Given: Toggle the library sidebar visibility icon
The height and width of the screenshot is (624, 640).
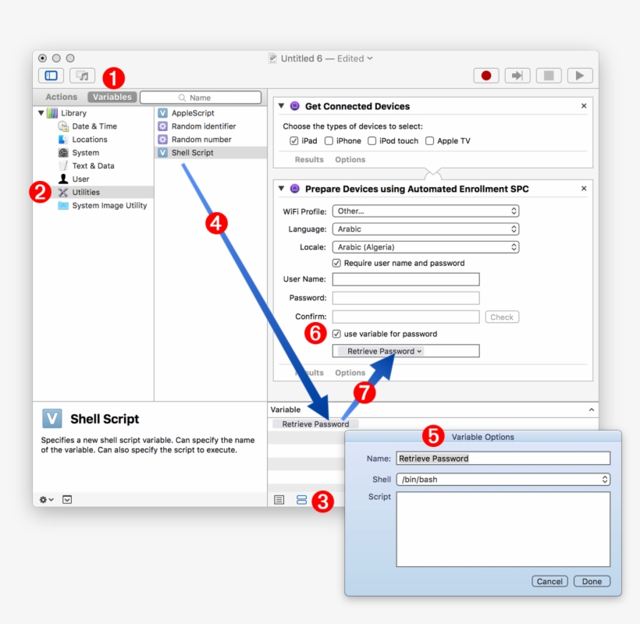Looking at the screenshot, I should 50,75.
